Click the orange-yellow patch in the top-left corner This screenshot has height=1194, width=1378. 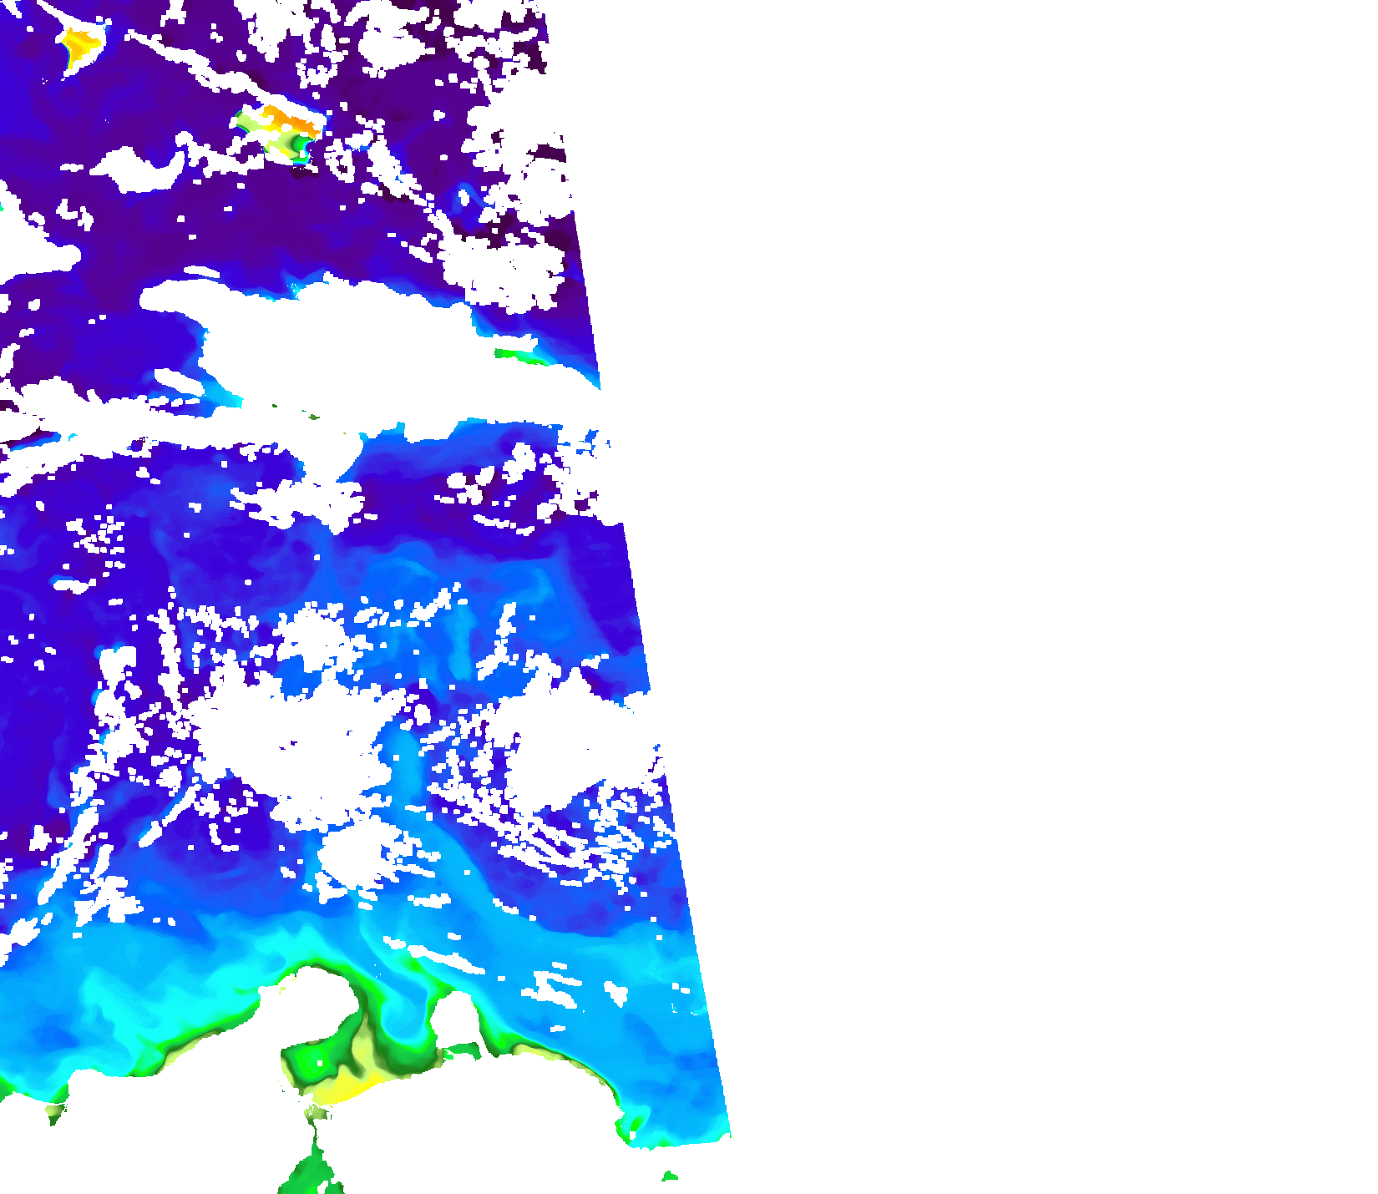(79, 46)
